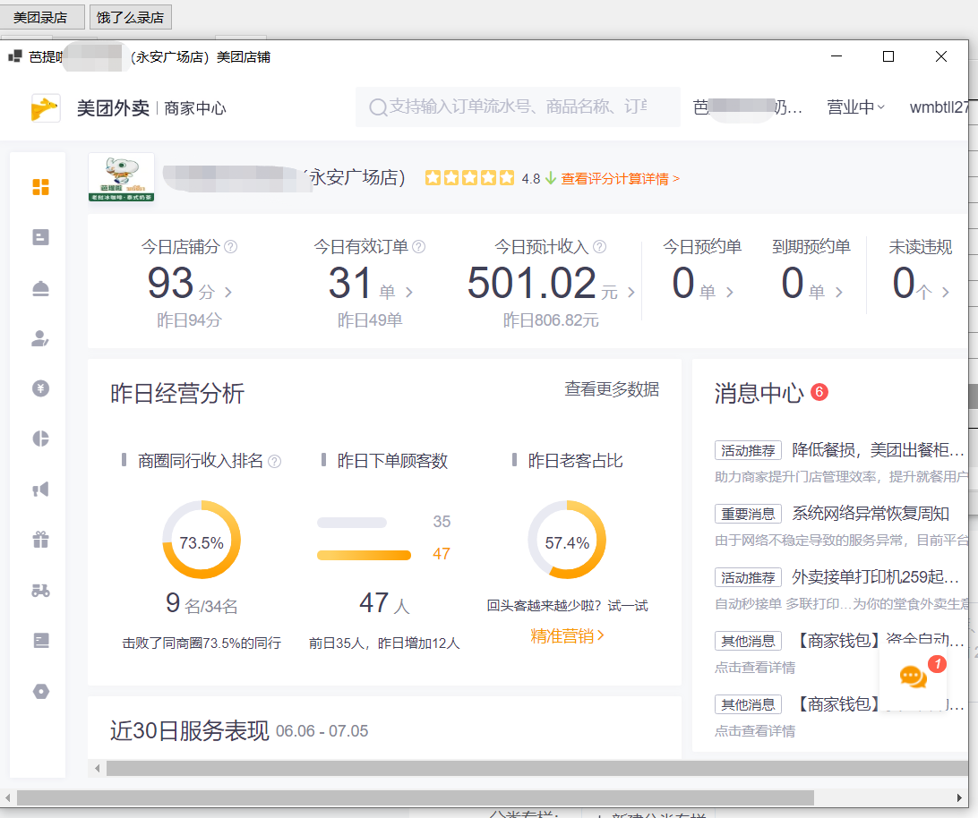The width and height of the screenshot is (978, 818).
Task: Open the dashboard home grid icon in sidebar
Action: (40, 187)
